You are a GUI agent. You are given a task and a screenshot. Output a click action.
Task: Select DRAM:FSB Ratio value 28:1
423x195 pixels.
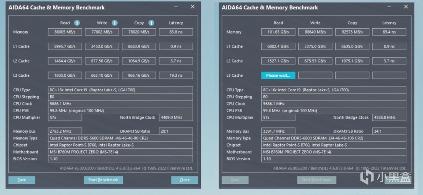176,131
